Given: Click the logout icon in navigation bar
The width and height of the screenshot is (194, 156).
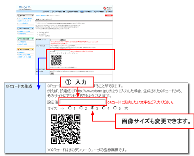Looking at the screenshot, I should tap(106, 12).
